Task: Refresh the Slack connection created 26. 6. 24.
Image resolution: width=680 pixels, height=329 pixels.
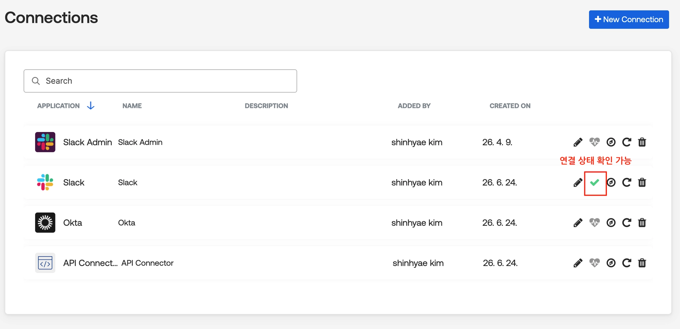Action: [x=627, y=182]
